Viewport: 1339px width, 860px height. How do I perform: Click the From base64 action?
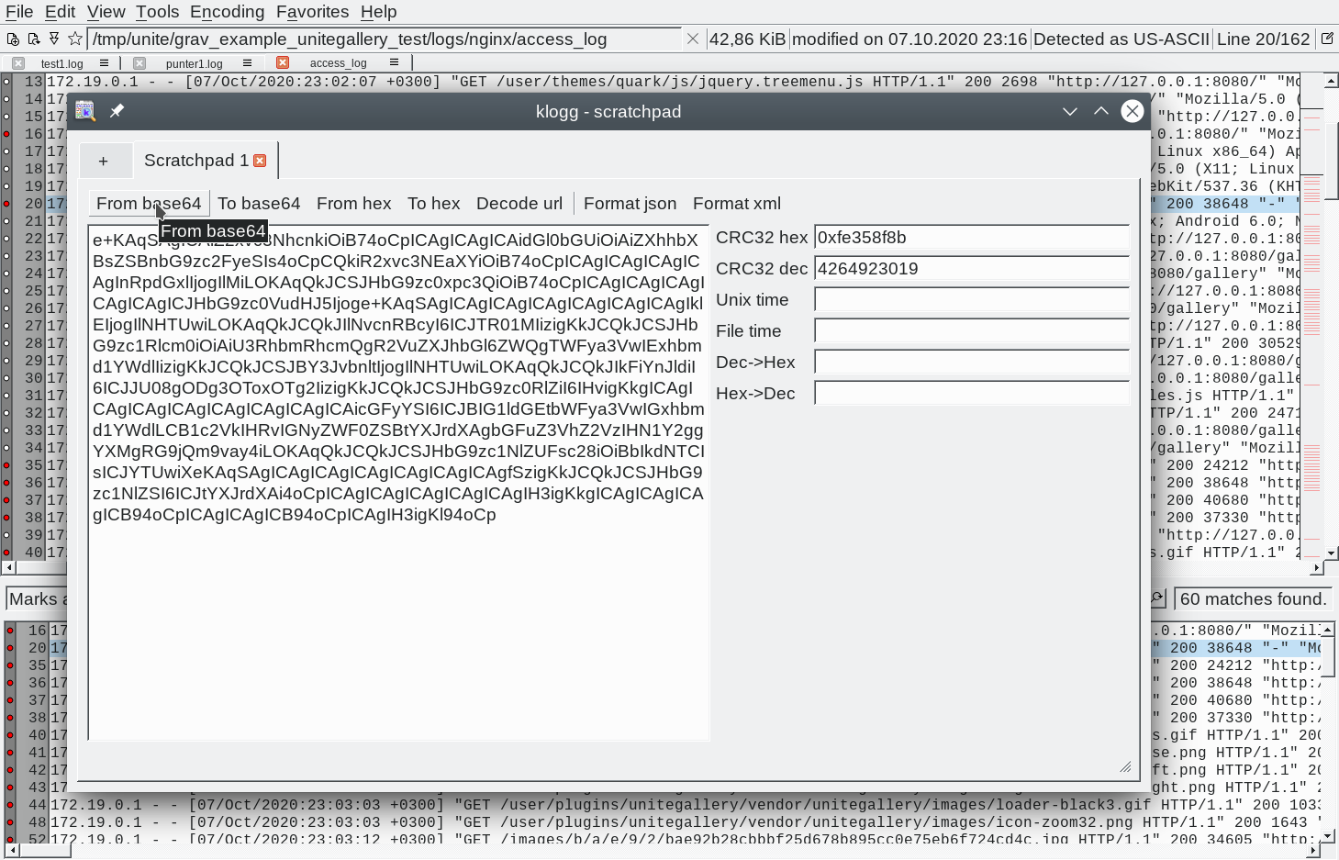click(x=149, y=204)
